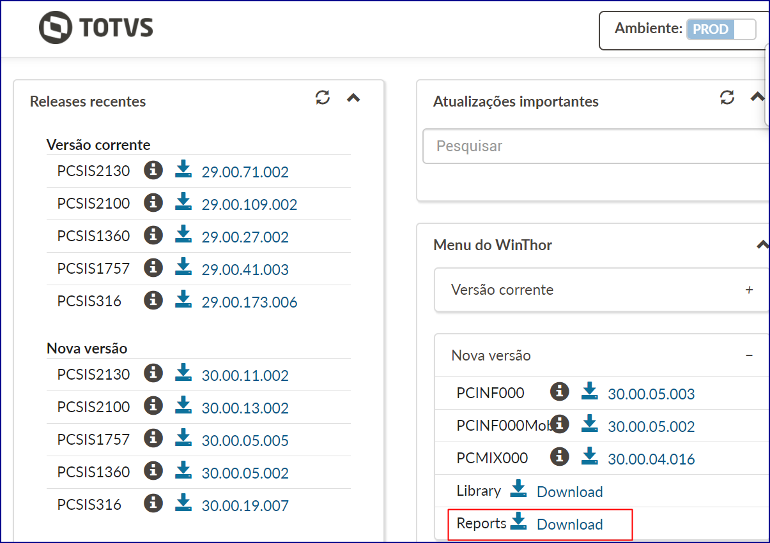Download icon for PCSIS2100 30.00.13.002
The height and width of the screenshot is (543, 770).
[x=183, y=405]
